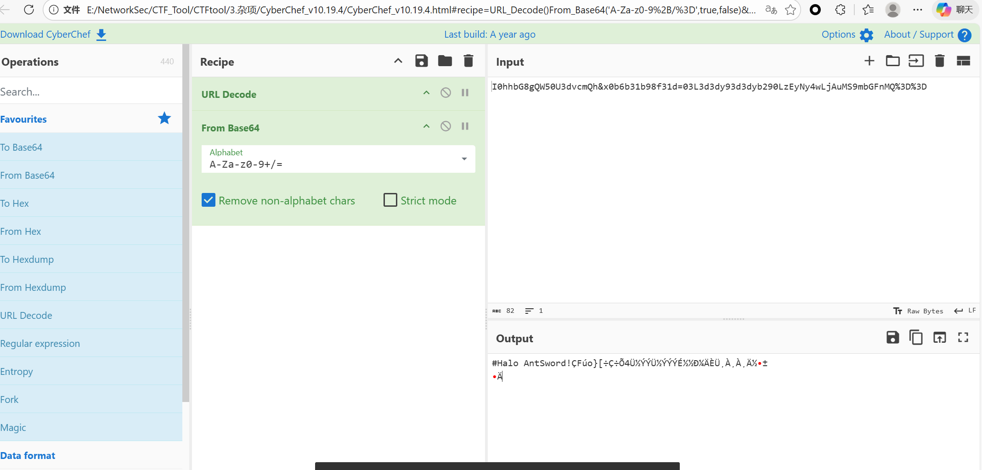
Task: Select From Hexdump operation
Action: pyautogui.click(x=91, y=288)
